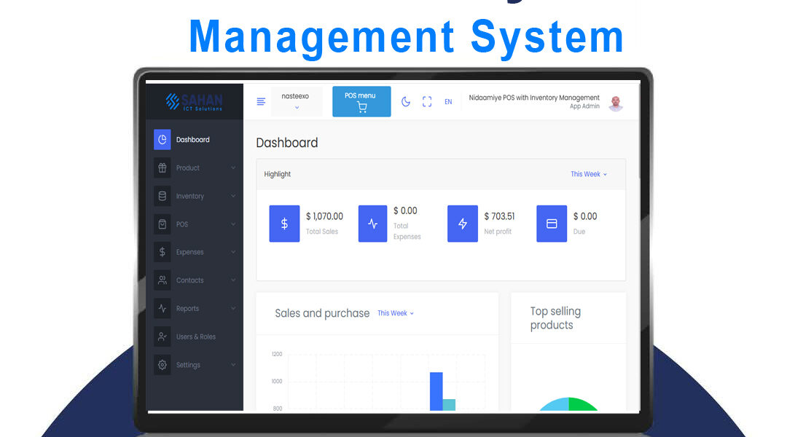Click the Contacts people icon
Viewport: 787px width, 437px height.
point(162,280)
